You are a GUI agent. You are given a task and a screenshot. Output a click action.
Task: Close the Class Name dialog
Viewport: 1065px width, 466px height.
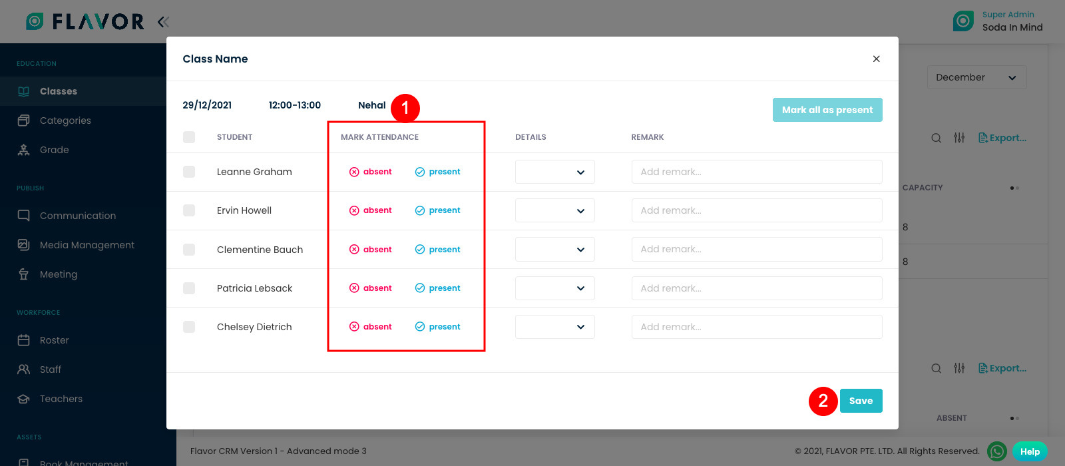pyautogui.click(x=877, y=59)
